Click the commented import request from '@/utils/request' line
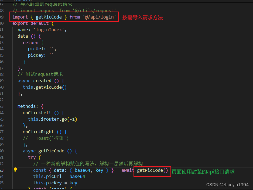This screenshot has width=253, height=190. click(64, 10)
